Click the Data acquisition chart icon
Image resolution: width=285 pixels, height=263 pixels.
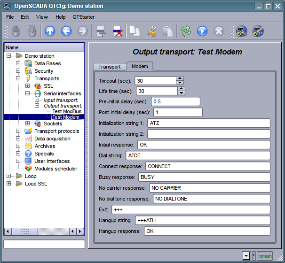pyautogui.click(x=28, y=139)
